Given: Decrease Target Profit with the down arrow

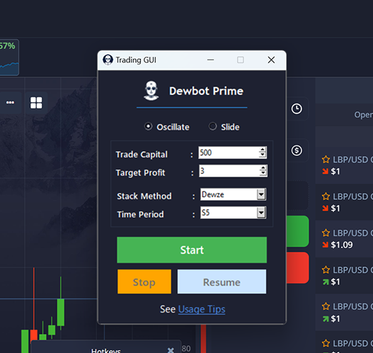Looking at the screenshot, I should 263,174.
